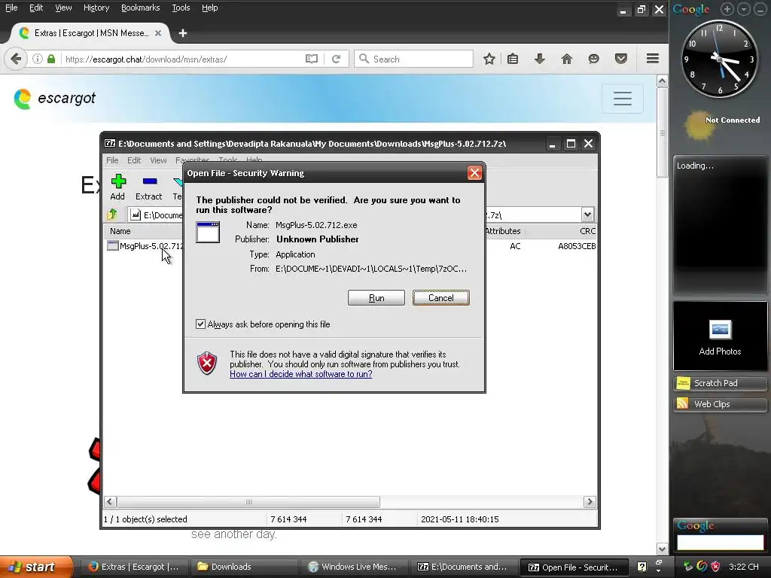Image resolution: width=771 pixels, height=578 pixels.
Task: Click the Firefox back arrow button
Action: pyautogui.click(x=16, y=59)
